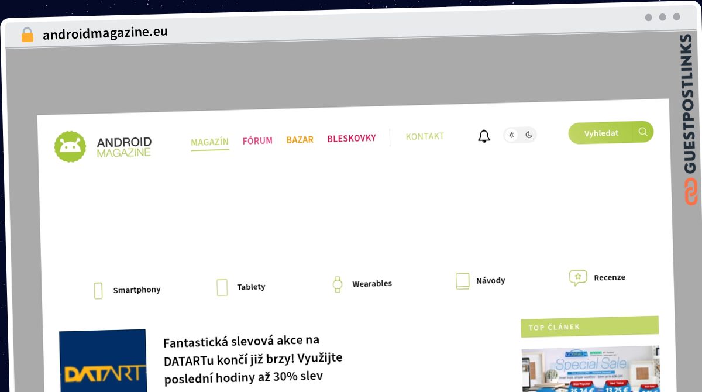Screen dimensions: 702x392
Task: Go to the Tablety category
Action: [x=251, y=287]
